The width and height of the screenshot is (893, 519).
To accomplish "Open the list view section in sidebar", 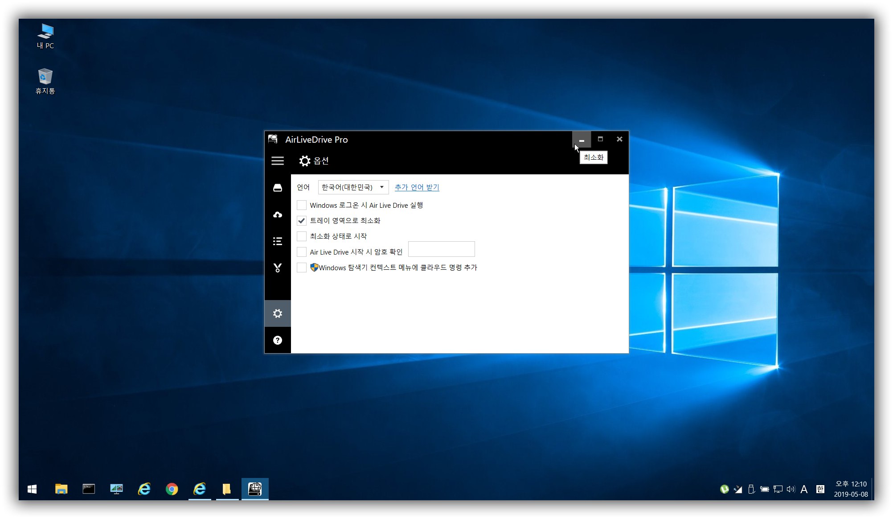I will [x=278, y=241].
